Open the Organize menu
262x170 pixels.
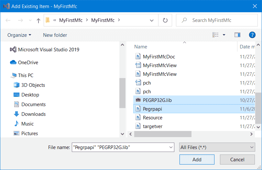tap(19, 35)
